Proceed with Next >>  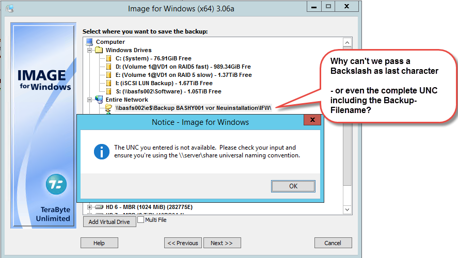tap(222, 243)
